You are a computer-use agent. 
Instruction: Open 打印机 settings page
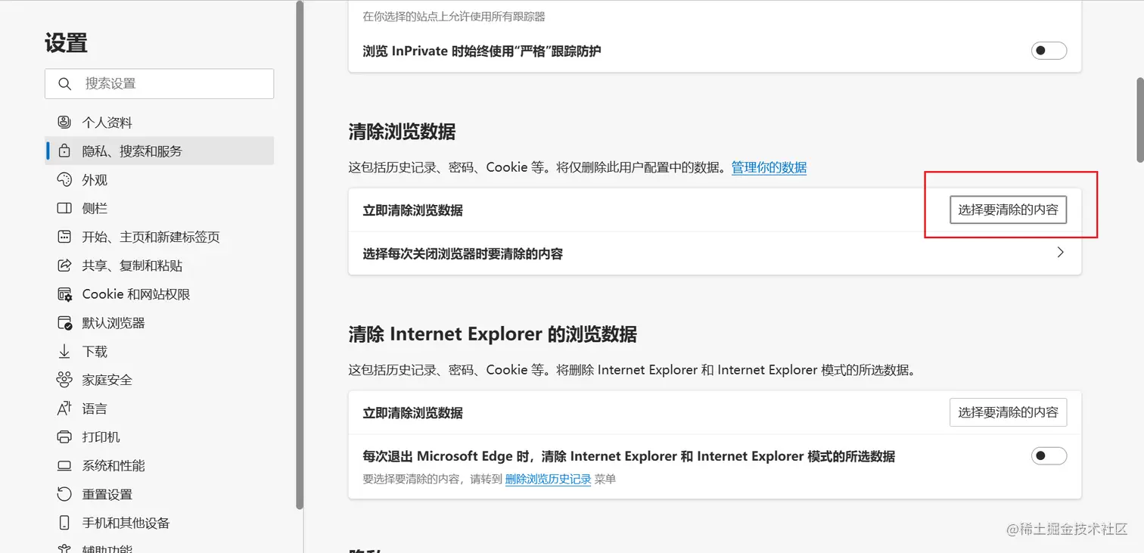(x=160, y=437)
